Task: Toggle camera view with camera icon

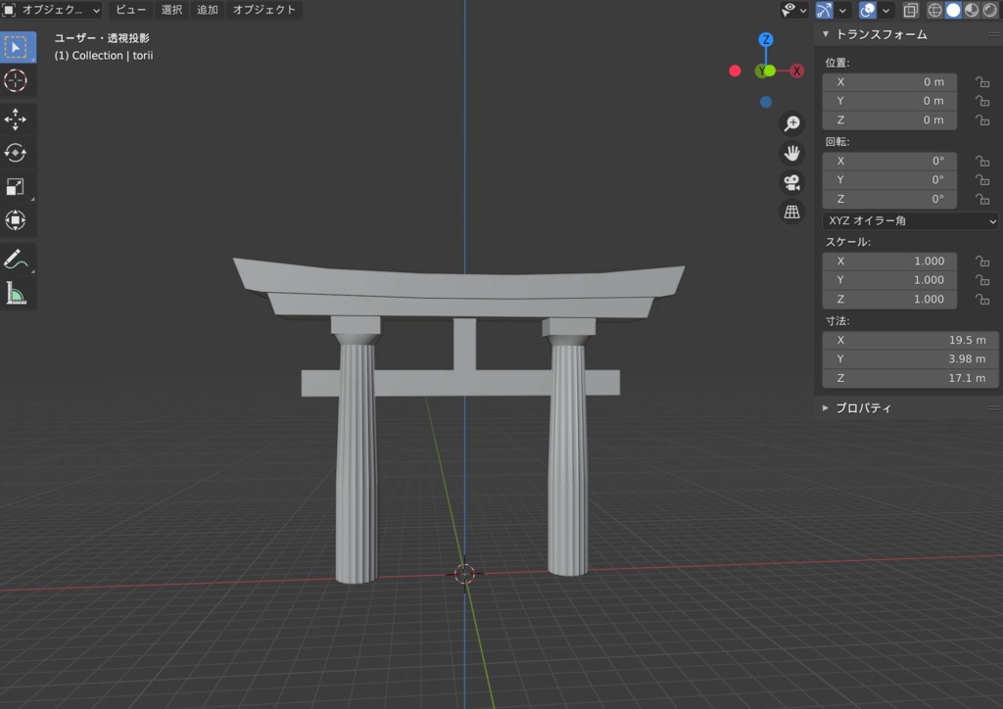Action: coord(791,182)
